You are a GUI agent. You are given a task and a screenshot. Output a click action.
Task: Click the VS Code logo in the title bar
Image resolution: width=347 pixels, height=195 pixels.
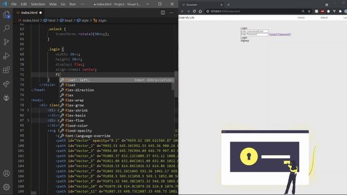pyautogui.click(x=5, y=4)
